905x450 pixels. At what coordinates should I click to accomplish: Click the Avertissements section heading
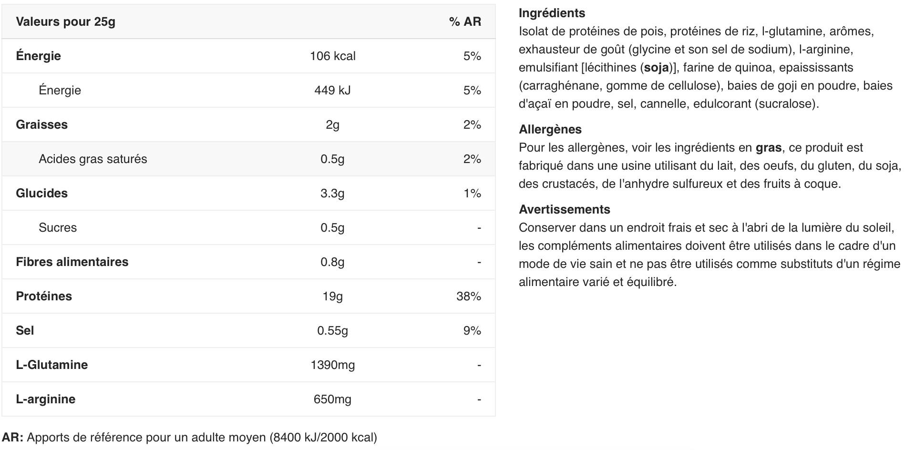coord(564,209)
